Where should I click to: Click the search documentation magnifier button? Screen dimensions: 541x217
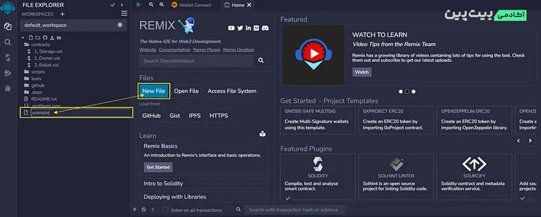click(261, 61)
